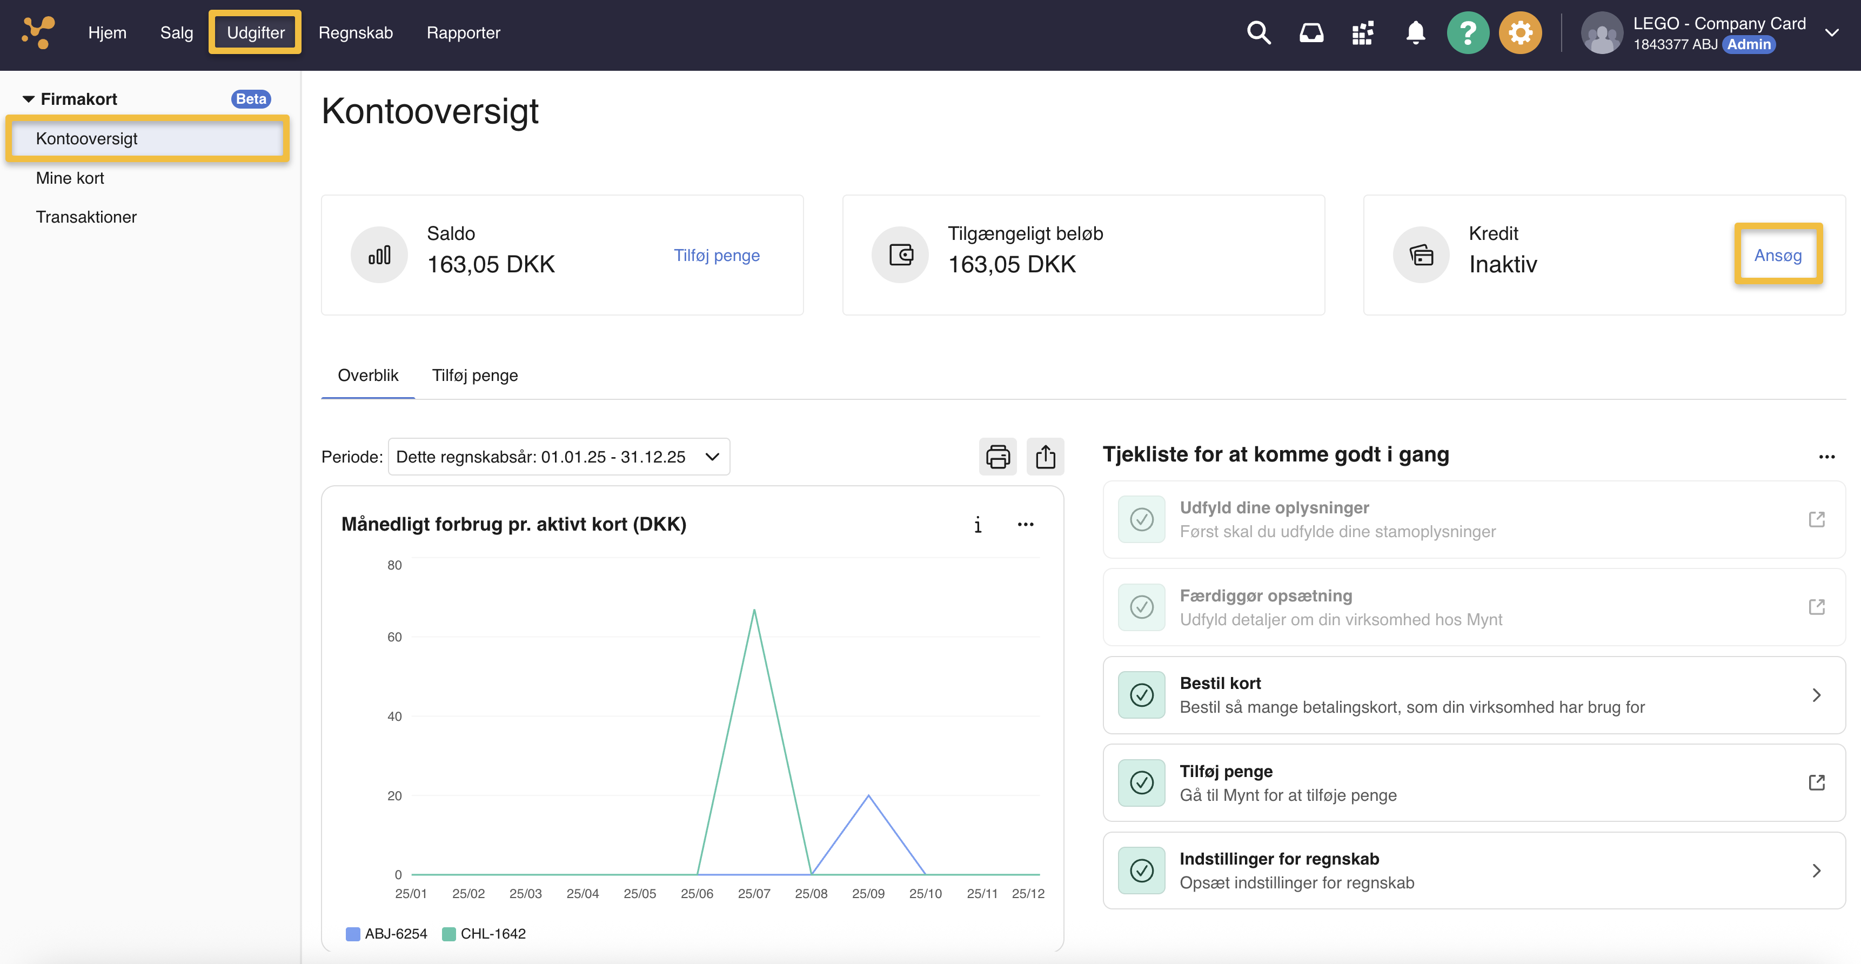The height and width of the screenshot is (964, 1861).
Task: Open the orange settings gear
Action: pyautogui.click(x=1520, y=32)
